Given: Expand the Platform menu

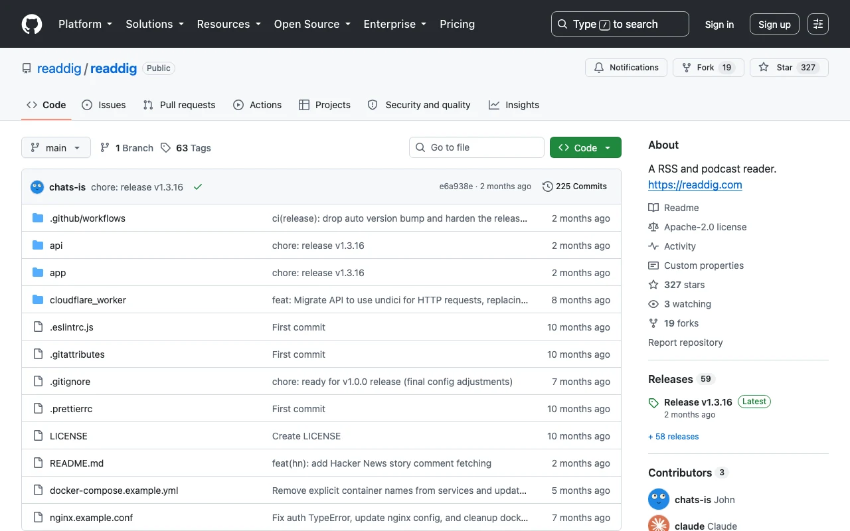Looking at the screenshot, I should 85,24.
